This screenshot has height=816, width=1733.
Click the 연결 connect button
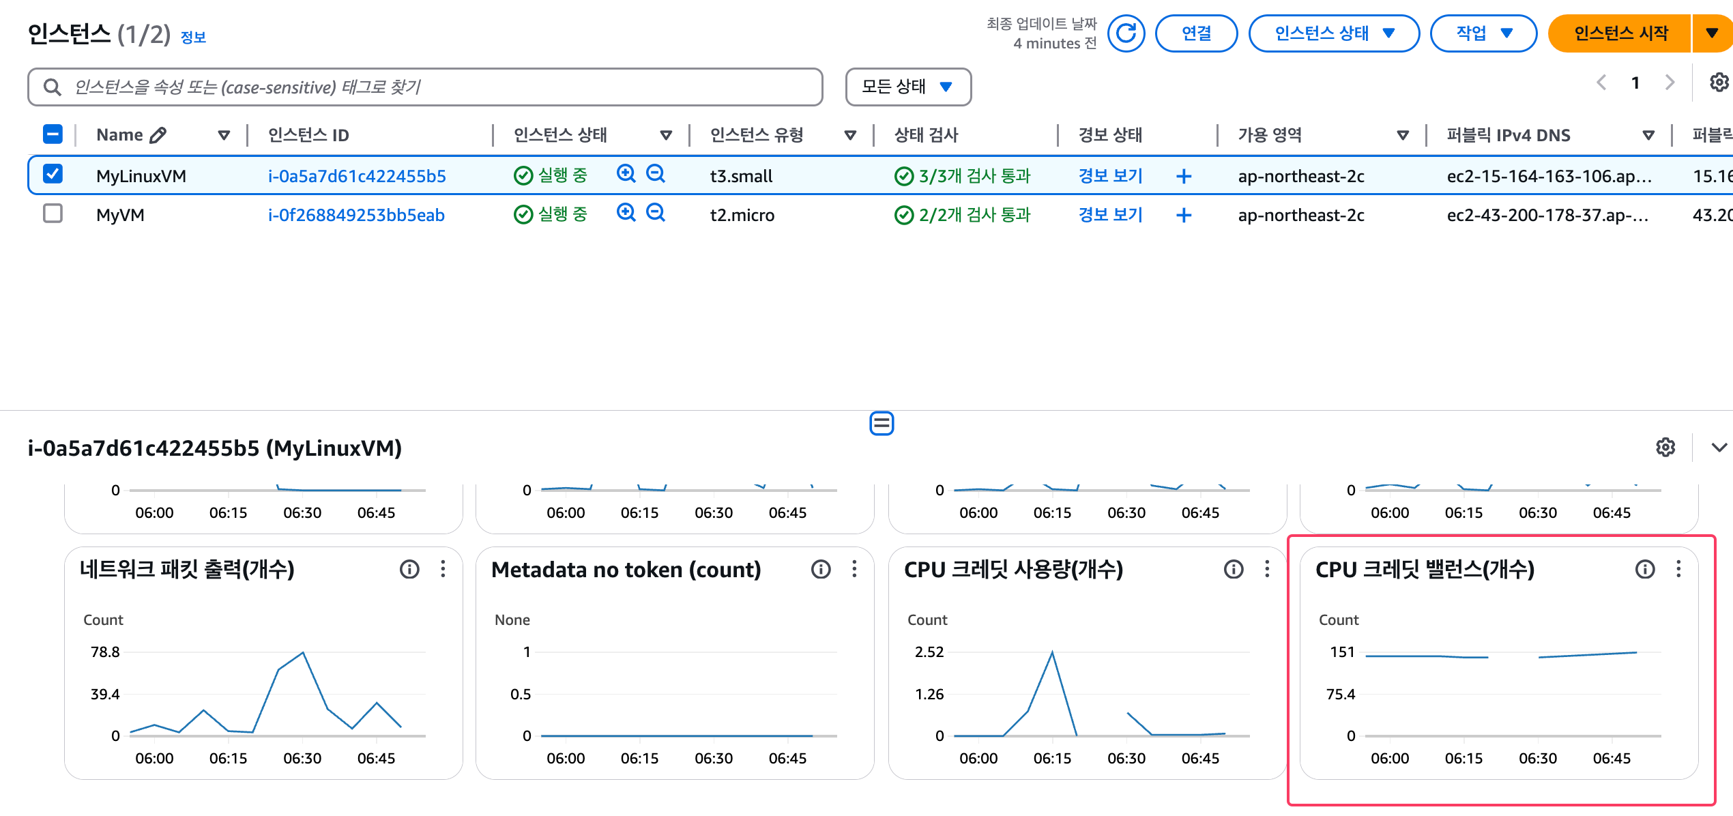pos(1196,33)
